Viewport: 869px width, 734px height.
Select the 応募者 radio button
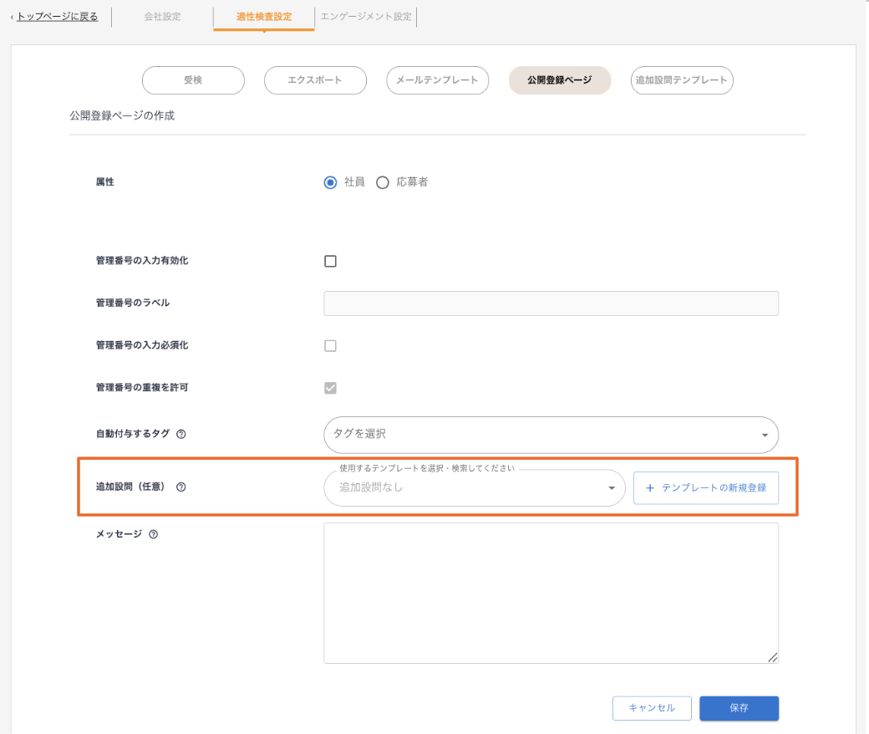tap(383, 182)
